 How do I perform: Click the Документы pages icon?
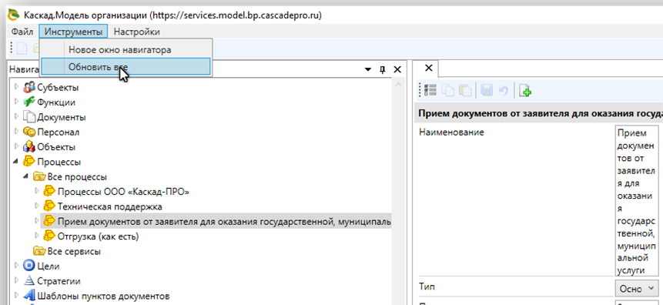pos(29,117)
